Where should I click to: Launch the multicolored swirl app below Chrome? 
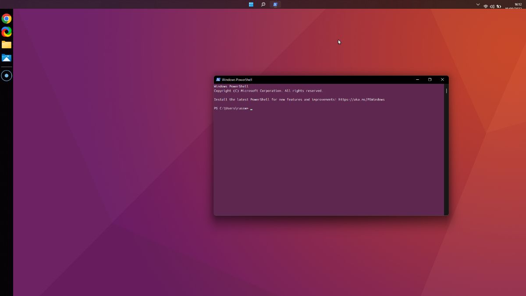(x=7, y=32)
